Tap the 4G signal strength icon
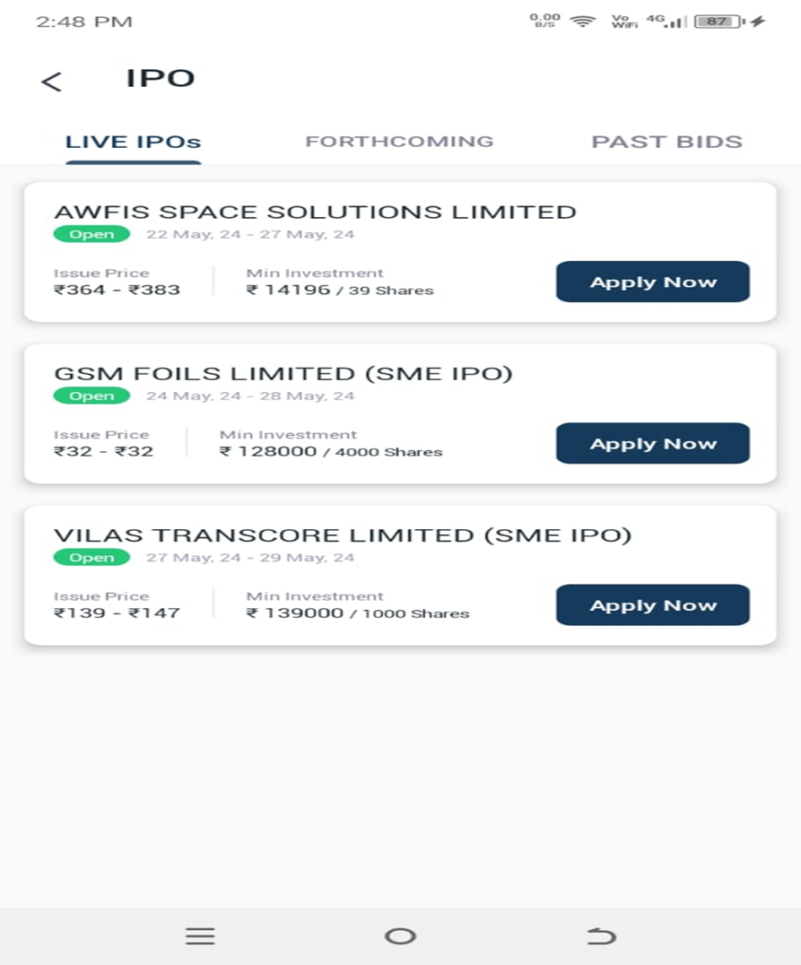The width and height of the screenshot is (801, 965). pos(666,22)
